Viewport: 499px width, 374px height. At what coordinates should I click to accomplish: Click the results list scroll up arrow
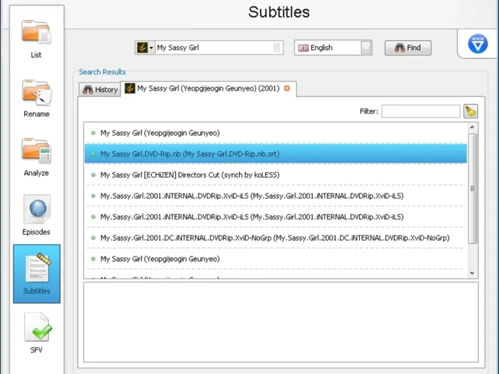(x=472, y=127)
